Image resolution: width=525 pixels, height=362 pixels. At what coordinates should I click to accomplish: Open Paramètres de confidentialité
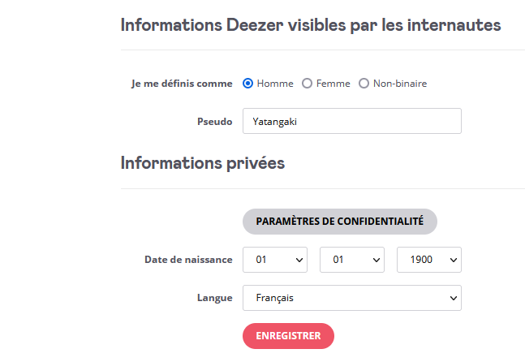(x=340, y=221)
